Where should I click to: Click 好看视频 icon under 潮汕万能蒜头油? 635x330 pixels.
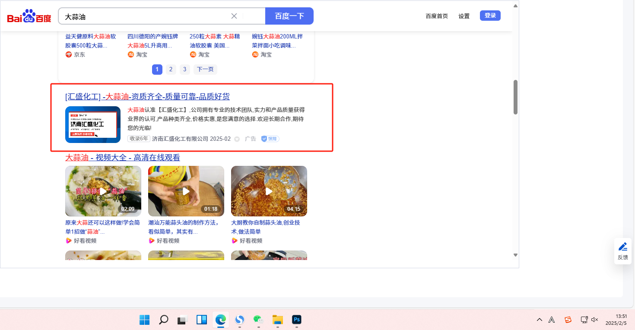tap(151, 241)
